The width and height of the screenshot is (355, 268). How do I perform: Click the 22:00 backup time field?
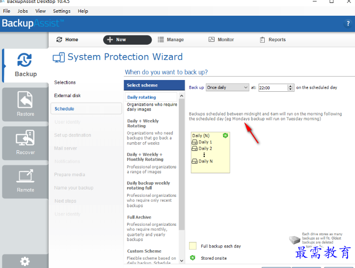tap(273, 87)
